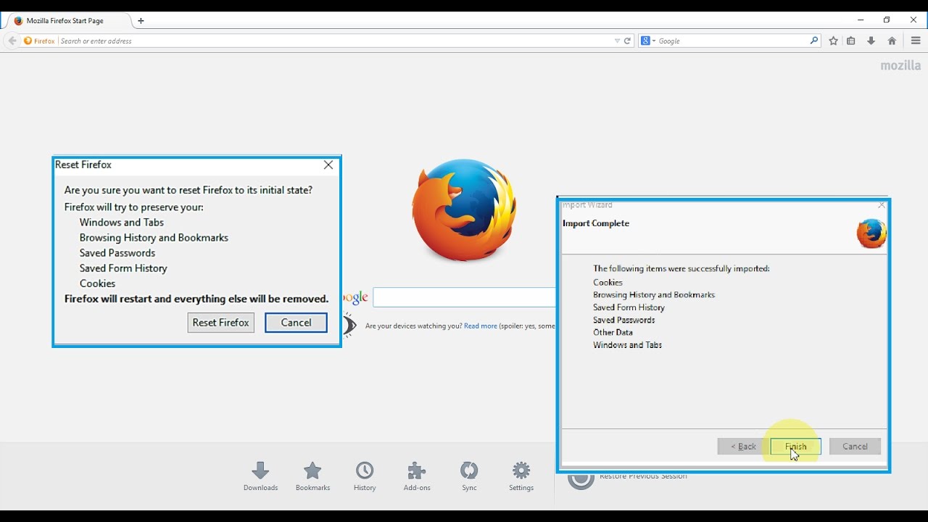Click the Restore Previous Session icon
Screen dimensions: 928x522
coord(581,478)
